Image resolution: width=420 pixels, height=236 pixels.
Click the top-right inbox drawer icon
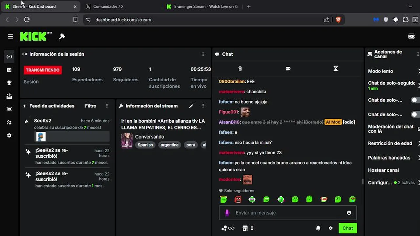[411, 36]
